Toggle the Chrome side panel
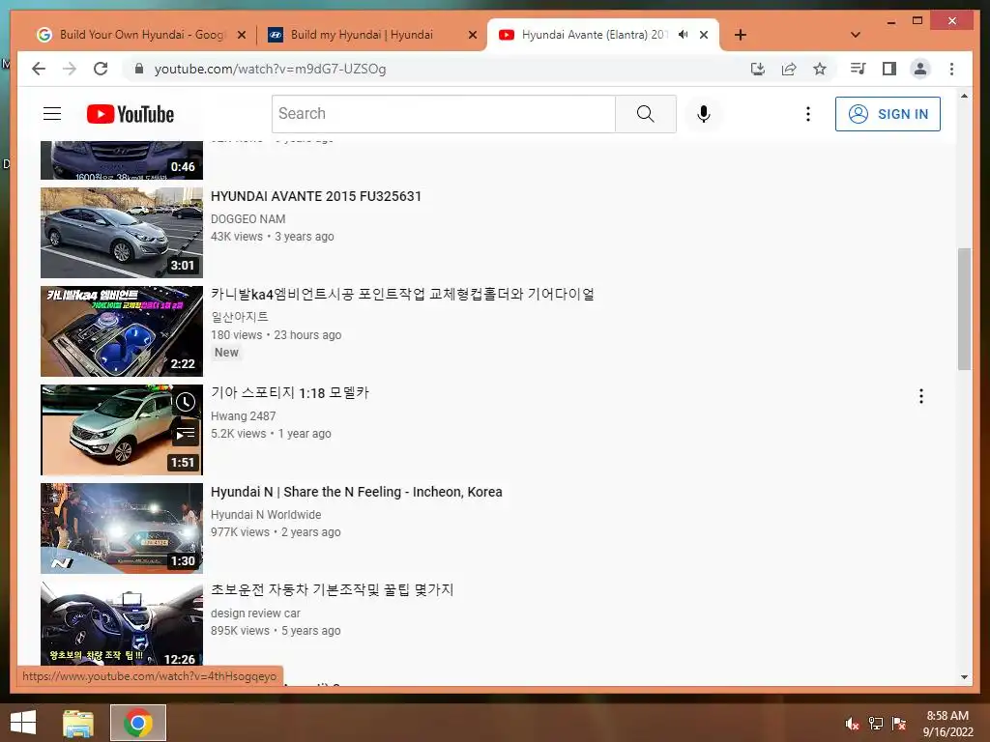 click(x=889, y=69)
